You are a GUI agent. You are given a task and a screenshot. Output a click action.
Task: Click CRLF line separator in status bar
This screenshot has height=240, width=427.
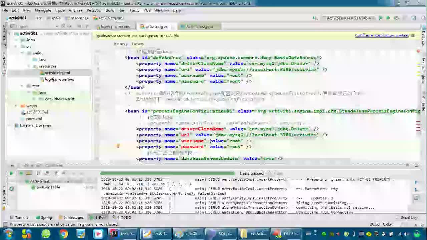[389, 224]
